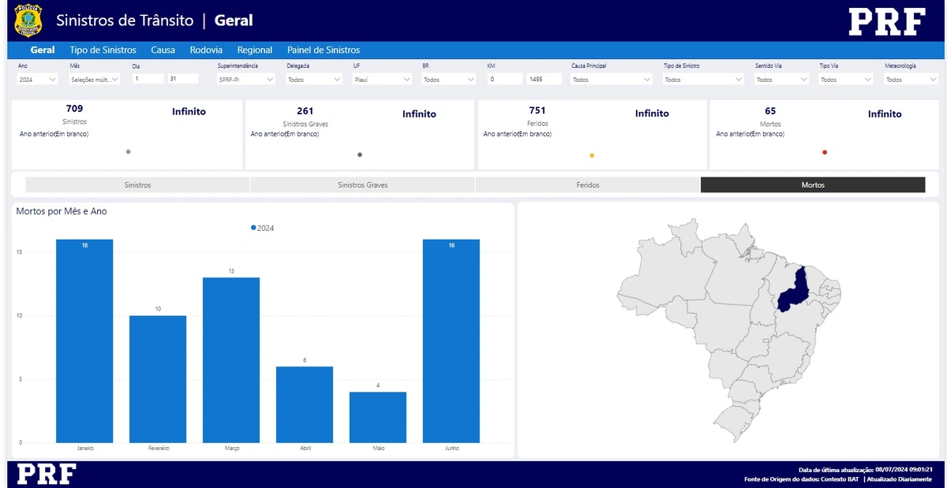Expand the UF dropdown showing Piauí
The image size is (947, 488).
(x=383, y=80)
